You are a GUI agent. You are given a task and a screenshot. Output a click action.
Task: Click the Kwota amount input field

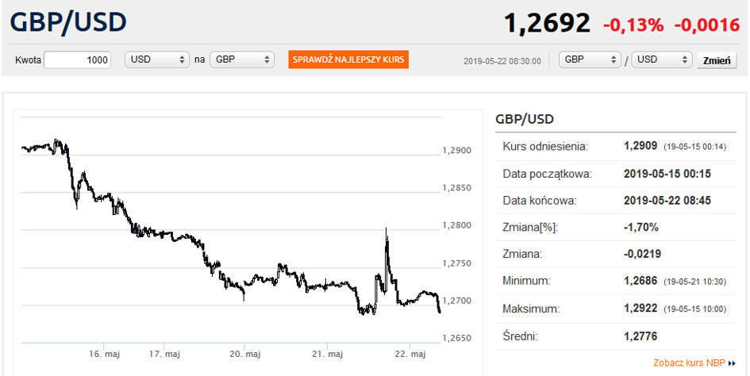(x=78, y=59)
